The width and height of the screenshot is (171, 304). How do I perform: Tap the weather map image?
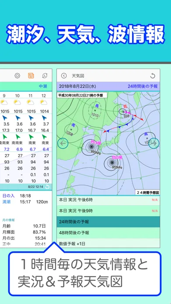(108, 143)
